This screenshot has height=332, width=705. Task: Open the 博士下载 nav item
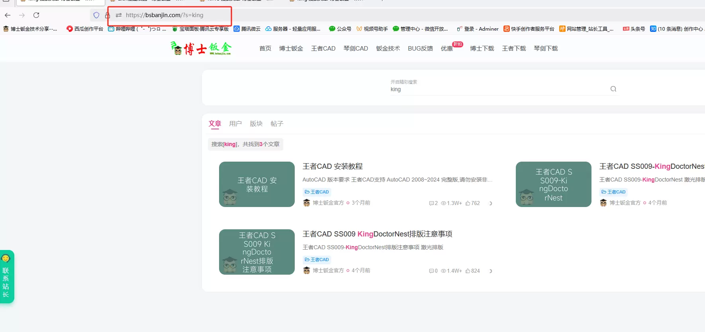[x=482, y=48]
